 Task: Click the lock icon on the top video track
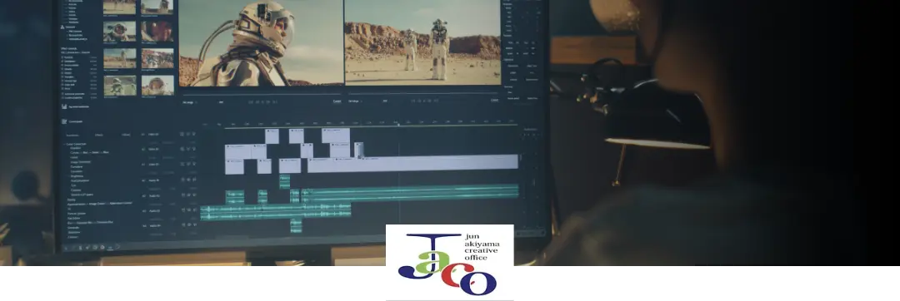pyautogui.click(x=182, y=135)
